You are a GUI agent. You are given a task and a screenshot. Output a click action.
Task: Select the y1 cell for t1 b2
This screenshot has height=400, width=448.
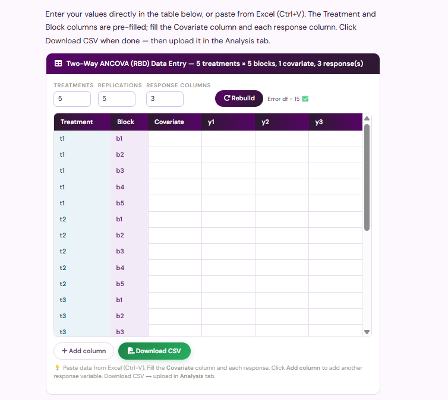click(x=228, y=155)
